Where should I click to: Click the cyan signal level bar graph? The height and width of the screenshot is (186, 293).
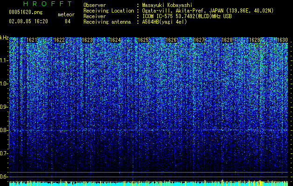[x=149, y=183]
